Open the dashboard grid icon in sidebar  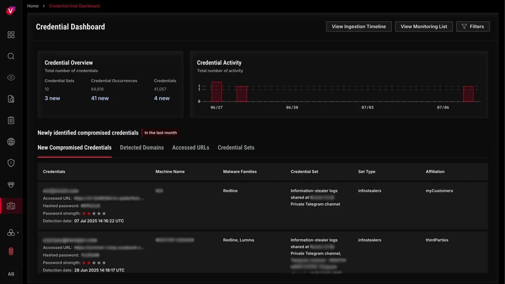pos(11,35)
